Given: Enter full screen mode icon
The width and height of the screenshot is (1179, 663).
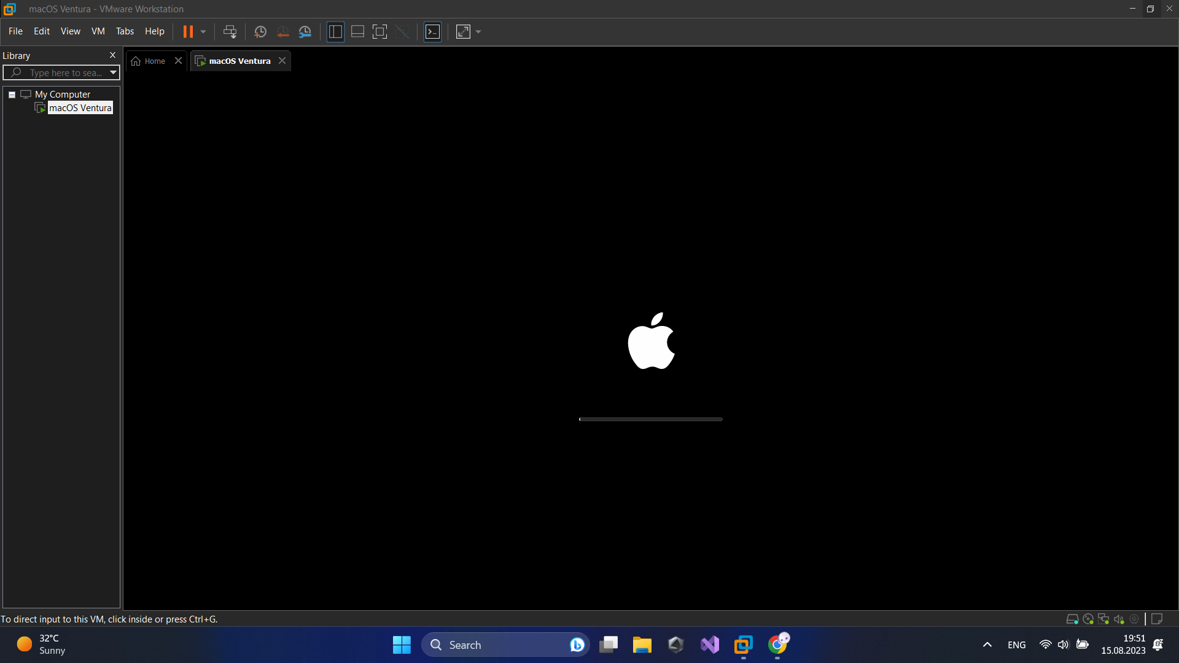Looking at the screenshot, I should (379, 32).
